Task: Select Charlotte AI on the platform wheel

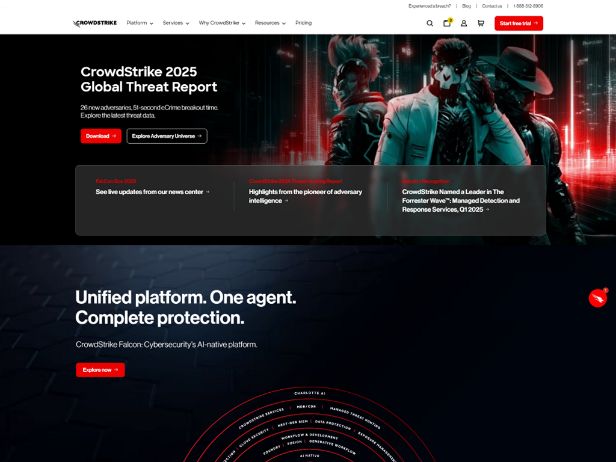Action: coord(310,393)
